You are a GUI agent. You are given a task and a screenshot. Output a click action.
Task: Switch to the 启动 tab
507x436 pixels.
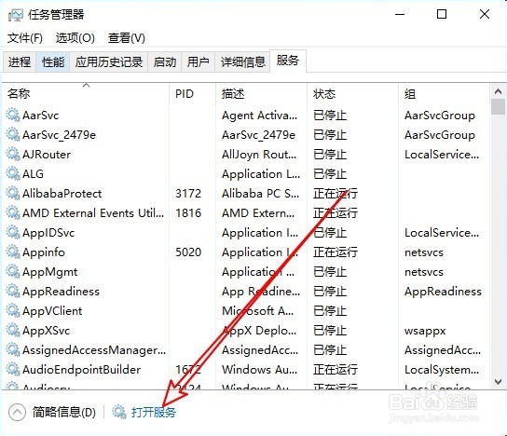[x=165, y=61]
